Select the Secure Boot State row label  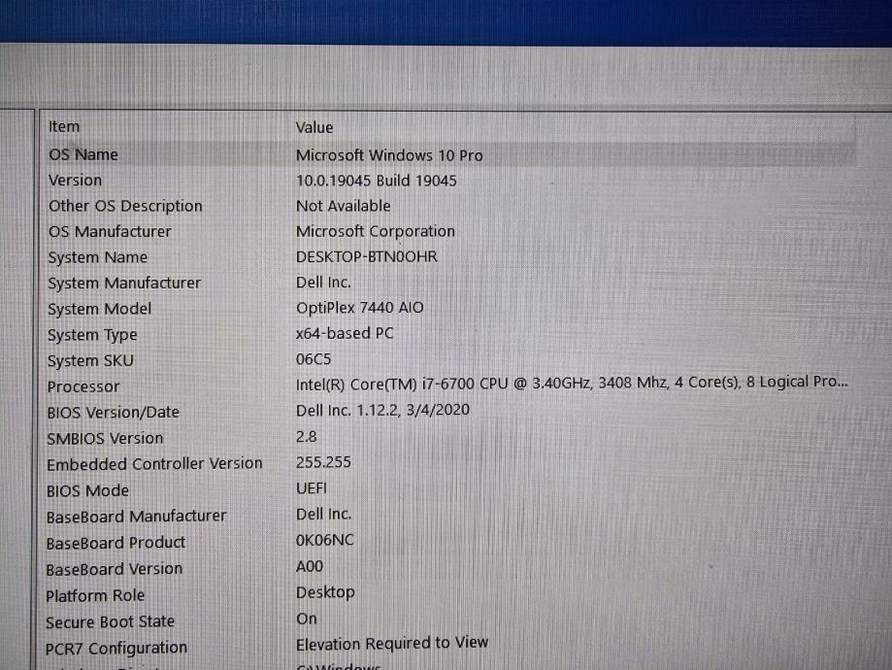pos(110,621)
